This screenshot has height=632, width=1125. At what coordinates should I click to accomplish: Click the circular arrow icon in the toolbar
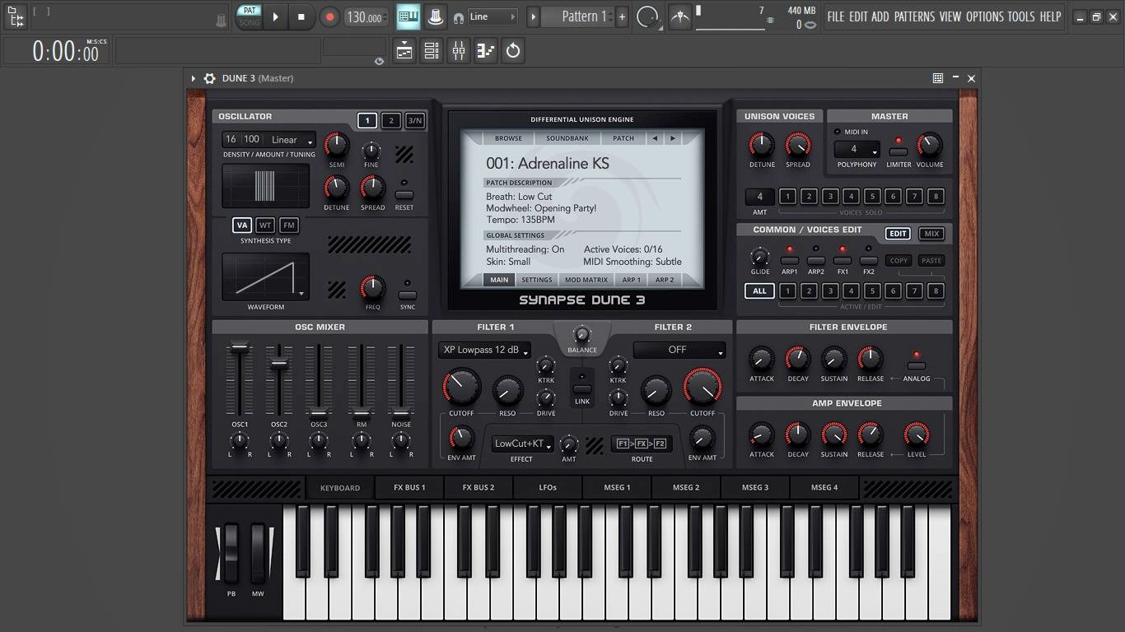point(513,51)
